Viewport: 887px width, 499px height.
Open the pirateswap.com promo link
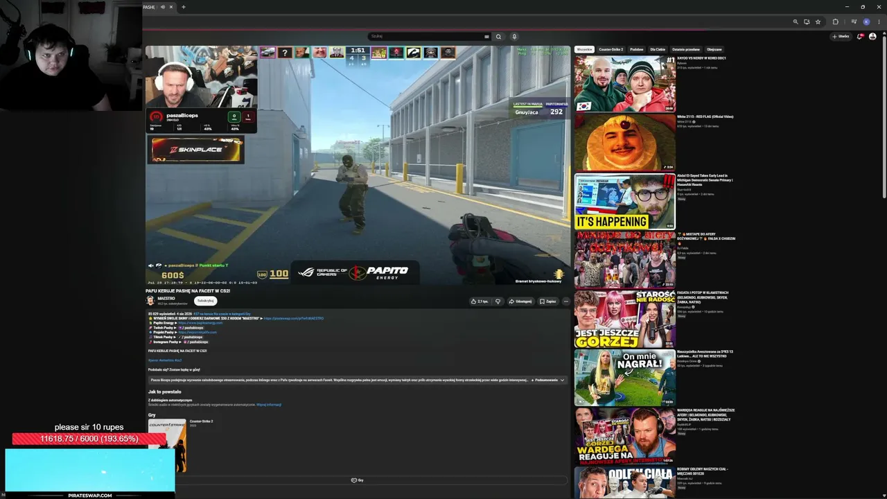coord(294,318)
